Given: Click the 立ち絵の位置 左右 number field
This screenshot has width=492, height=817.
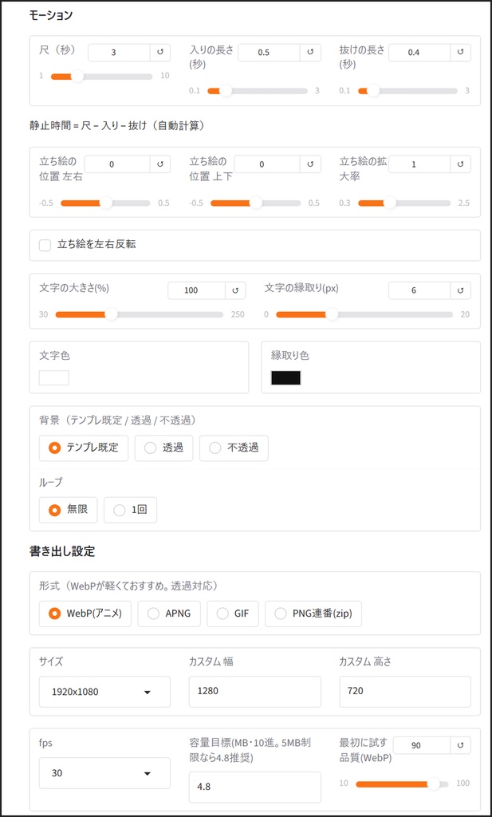Looking at the screenshot, I should click(x=117, y=164).
